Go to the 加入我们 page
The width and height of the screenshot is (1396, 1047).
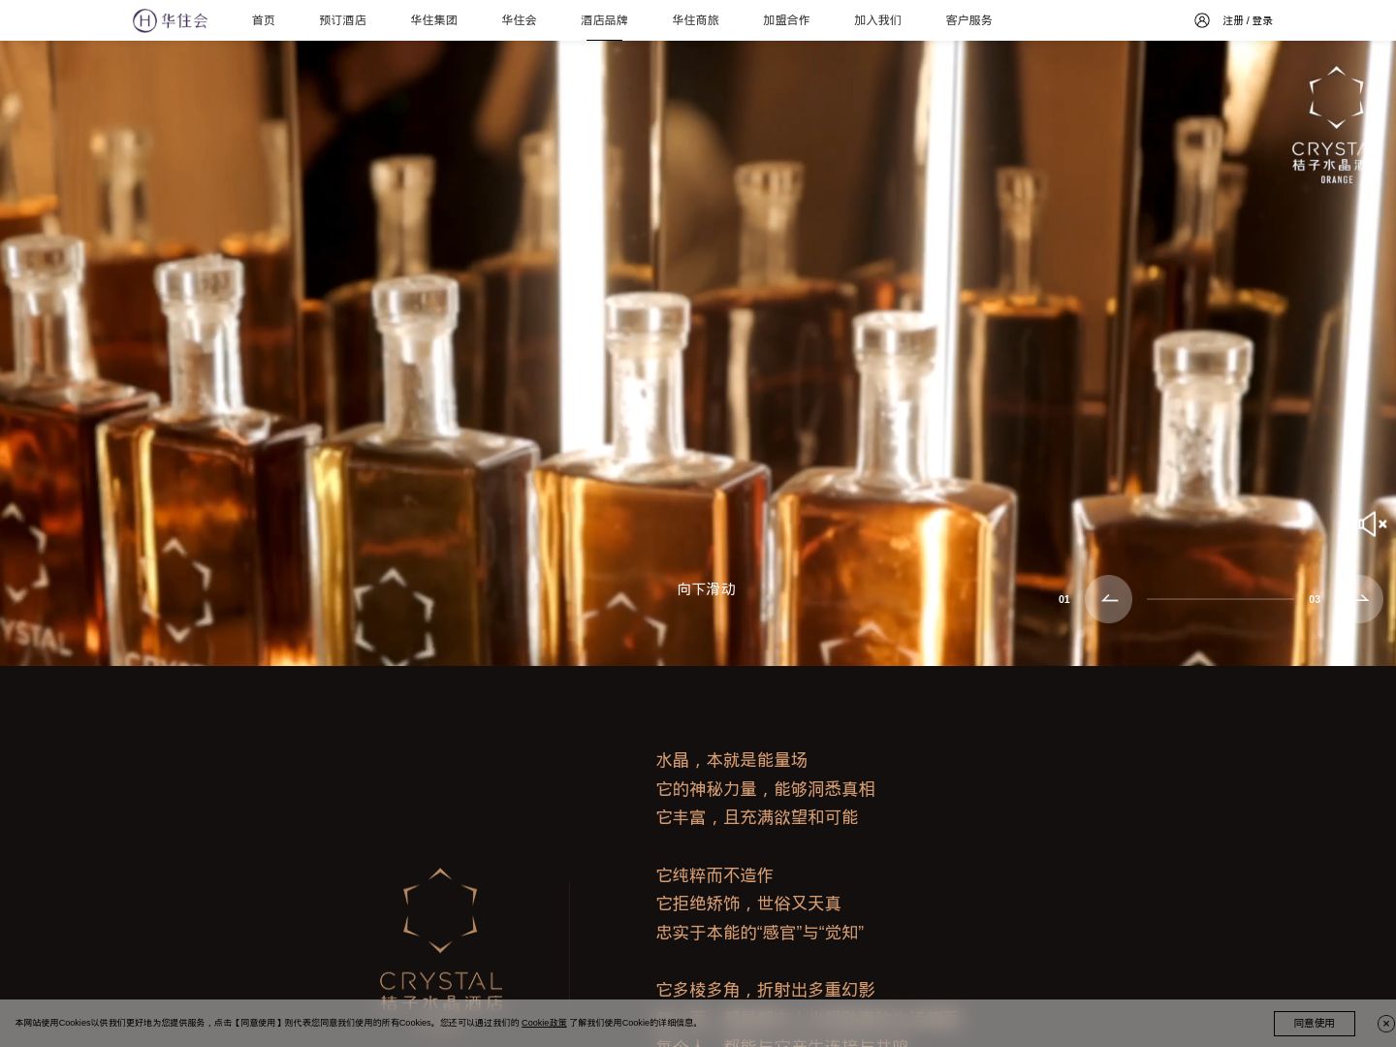877,20
